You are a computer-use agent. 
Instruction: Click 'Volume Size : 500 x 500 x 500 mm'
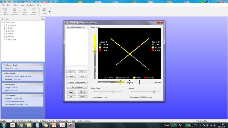pos(17,76)
